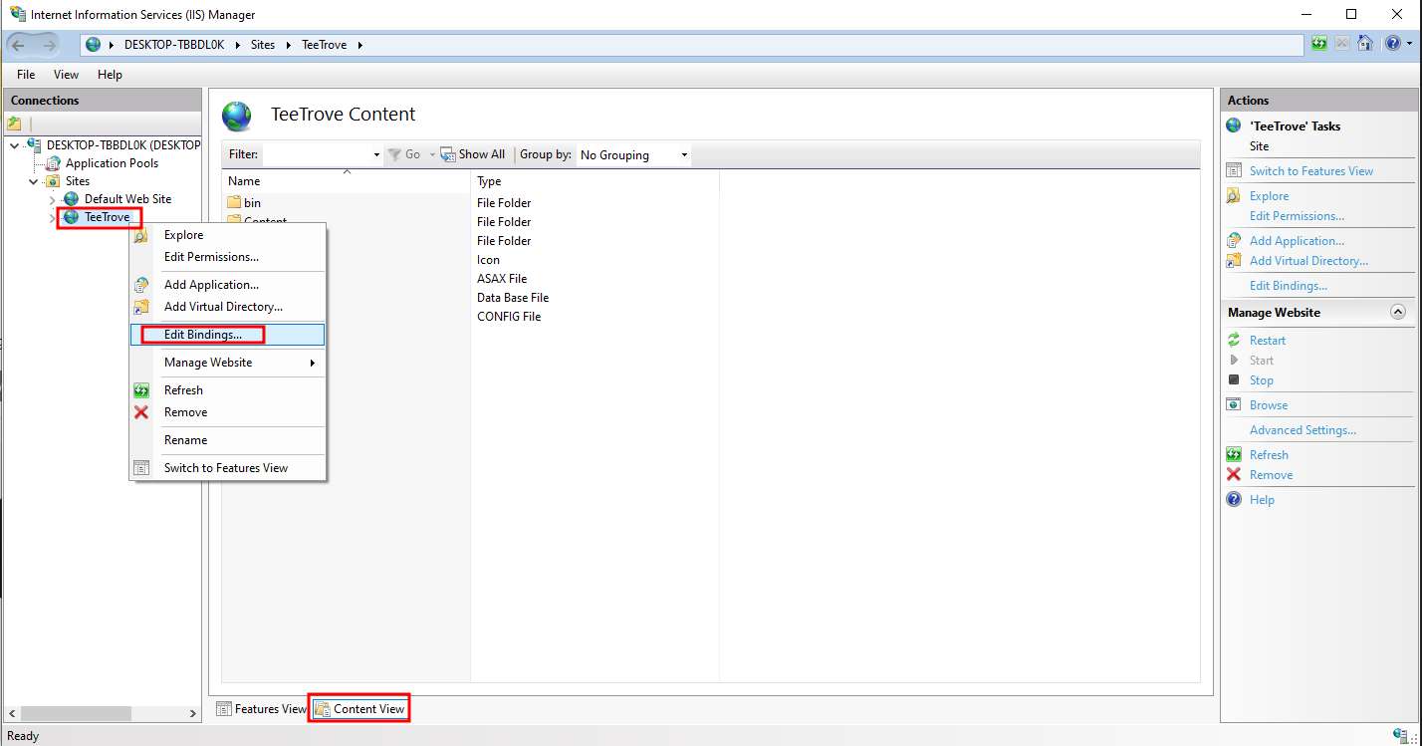
Task: Select Application Pools in Connections tree
Action: pos(112,163)
